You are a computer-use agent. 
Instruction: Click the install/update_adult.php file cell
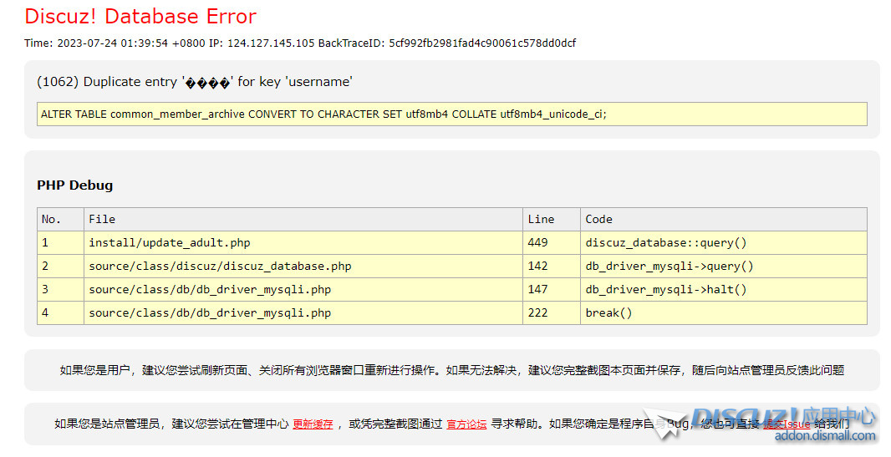(303, 243)
